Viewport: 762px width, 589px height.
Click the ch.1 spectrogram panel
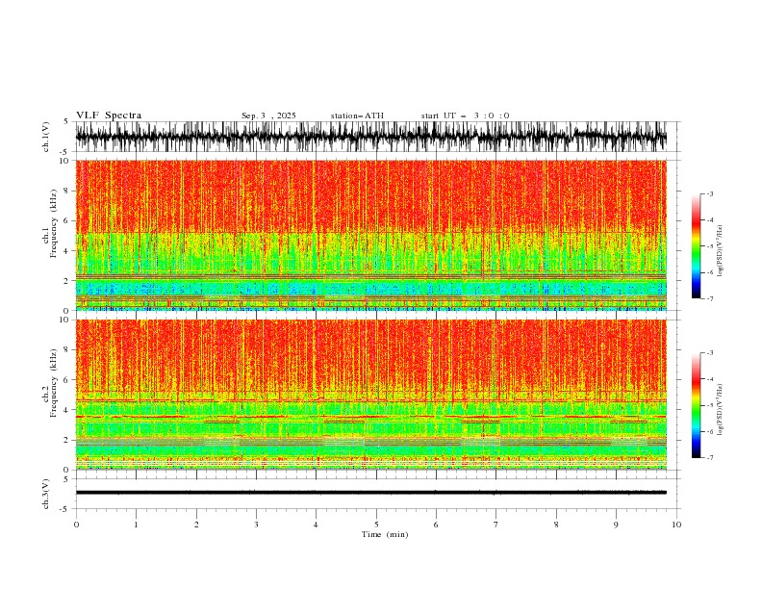coord(371,235)
